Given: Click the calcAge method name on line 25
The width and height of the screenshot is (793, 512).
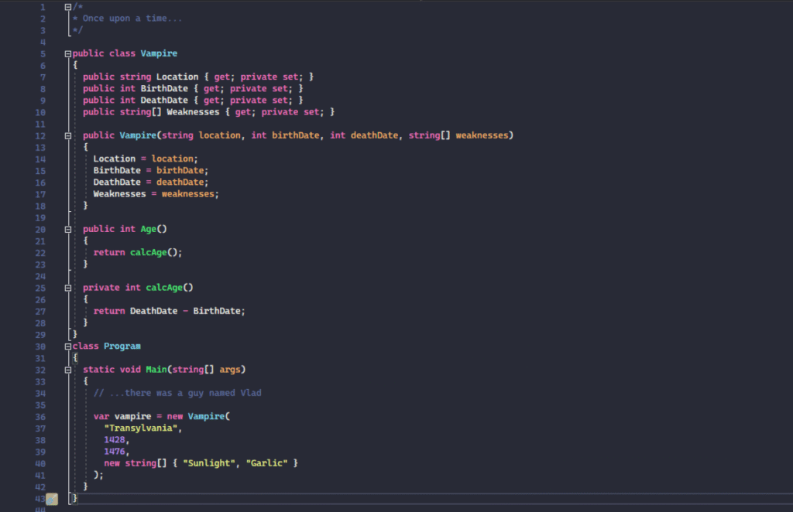Looking at the screenshot, I should coord(164,288).
